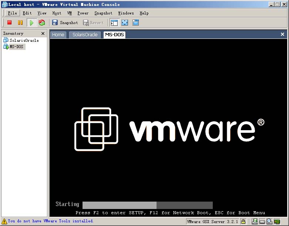Click the VMware Tools warning triangle icon
Image resolution: width=289 pixels, height=226 pixels.
coord(4,221)
